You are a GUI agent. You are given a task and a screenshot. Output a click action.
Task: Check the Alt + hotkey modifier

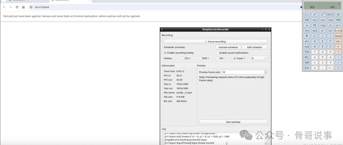[x=217, y=58]
